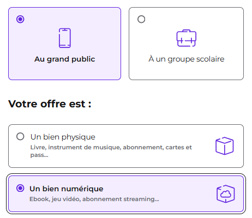Select the 'À un groupe scolaire' radio button
Image resolution: width=252 pixels, height=218 pixels.
(141, 19)
